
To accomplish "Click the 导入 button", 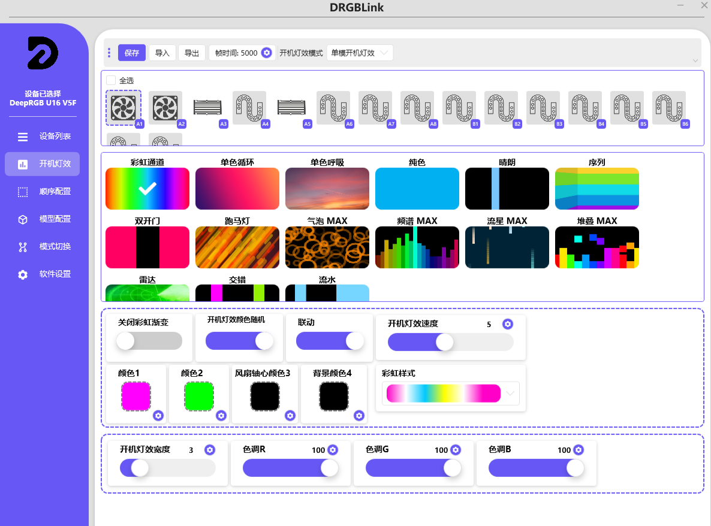I will click(x=162, y=53).
